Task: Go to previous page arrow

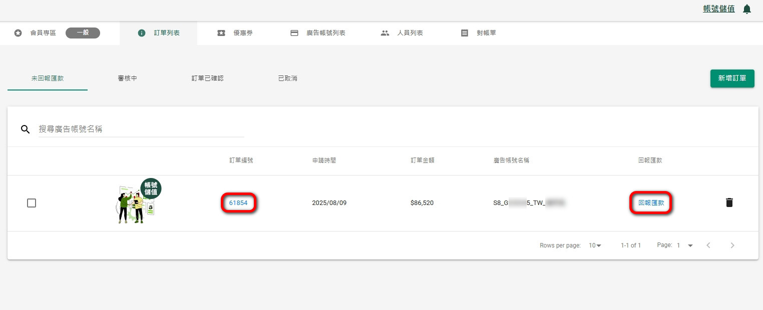Action: point(708,245)
